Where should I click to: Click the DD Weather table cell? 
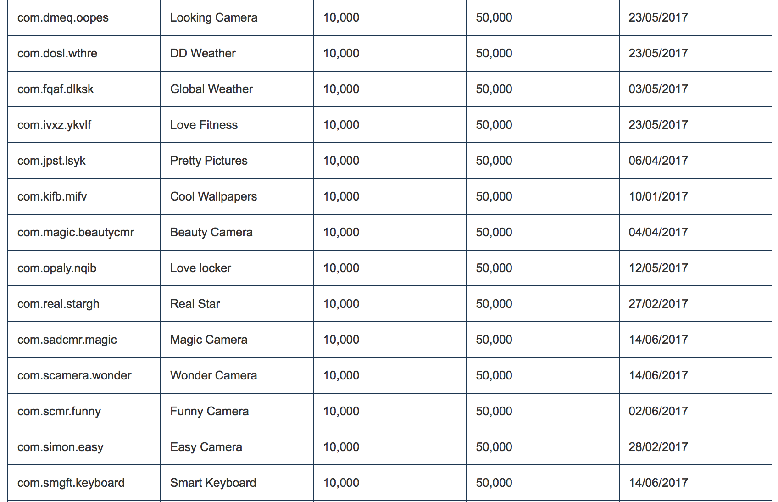(203, 54)
